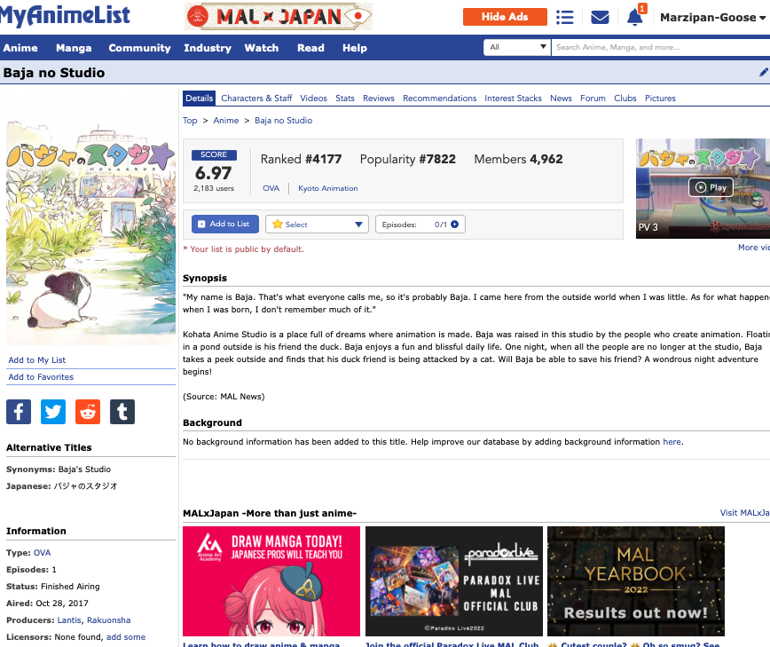This screenshot has width=770, height=647.
Task: Increment episodes watched with plus icon
Action: [x=455, y=225]
